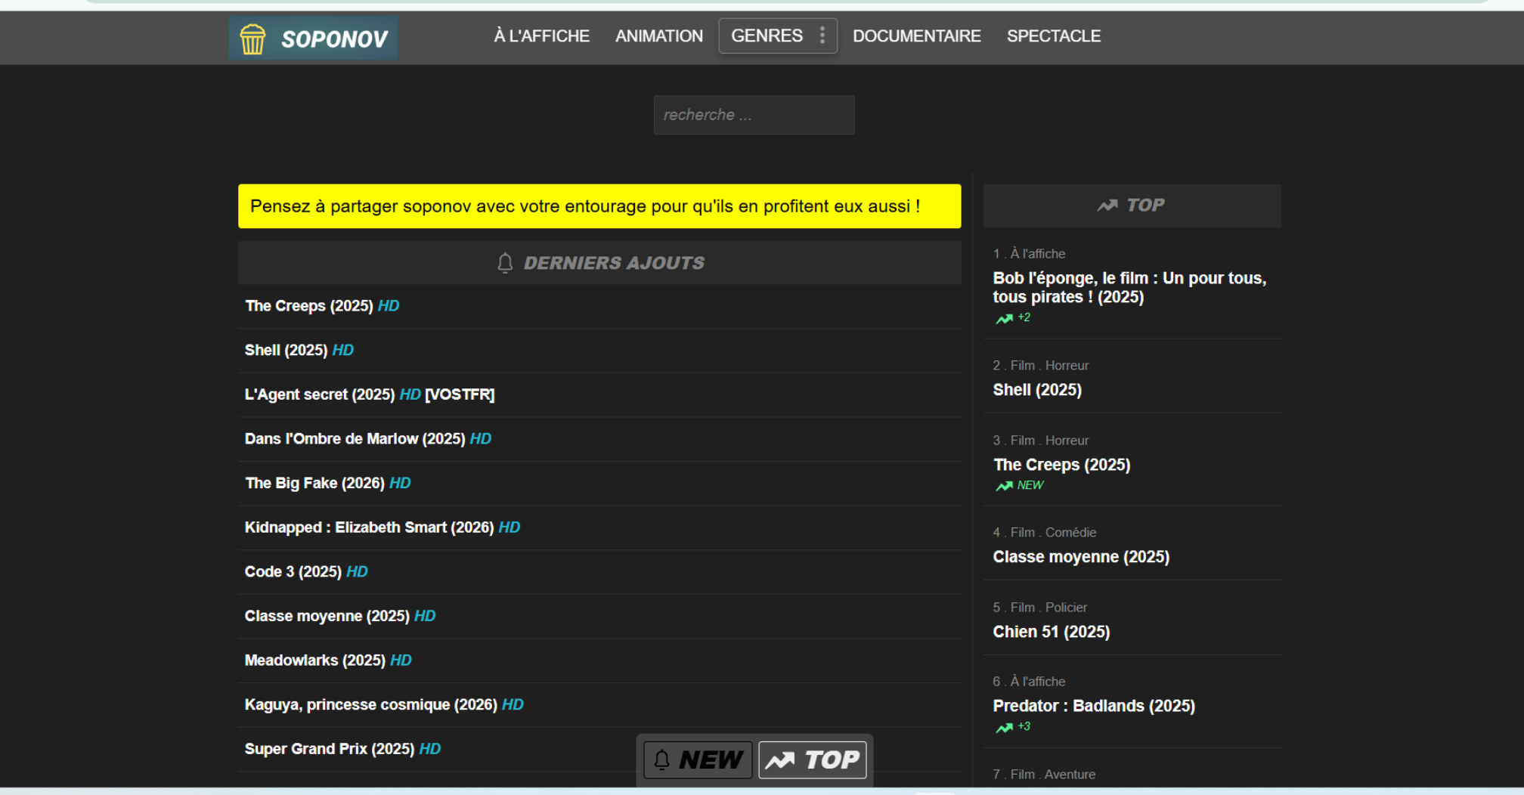Open Chien 51 (2025) in Top list
Screen dimensions: 1524x795
pyautogui.click(x=1051, y=632)
